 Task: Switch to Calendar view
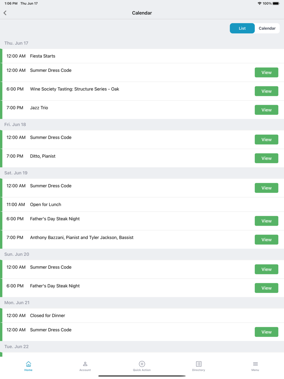(267, 28)
